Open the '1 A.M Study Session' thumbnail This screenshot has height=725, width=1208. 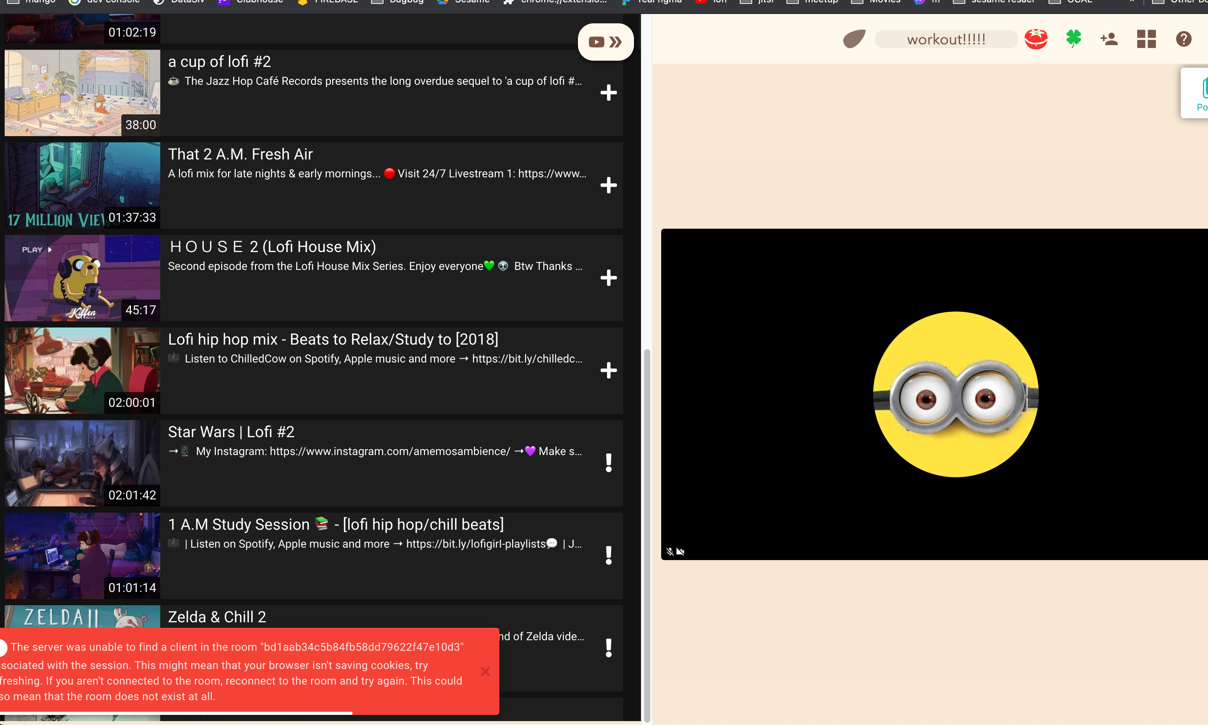pyautogui.click(x=82, y=555)
